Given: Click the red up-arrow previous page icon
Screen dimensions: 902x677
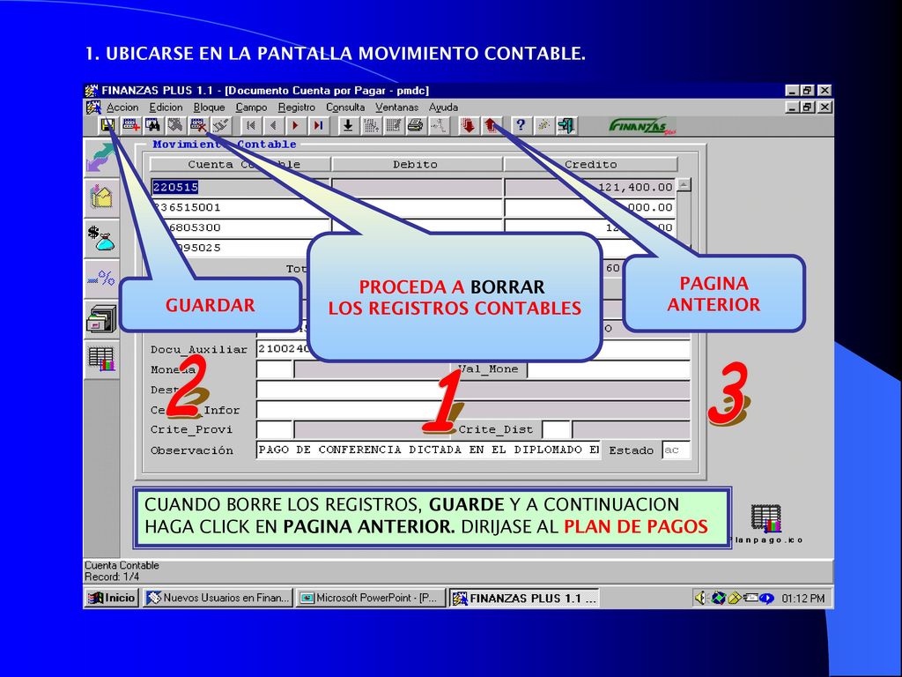Looking at the screenshot, I should [491, 125].
